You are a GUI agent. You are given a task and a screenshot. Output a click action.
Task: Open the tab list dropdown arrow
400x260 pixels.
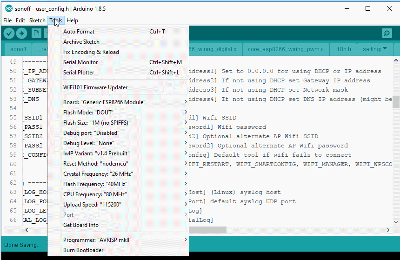click(x=385, y=48)
